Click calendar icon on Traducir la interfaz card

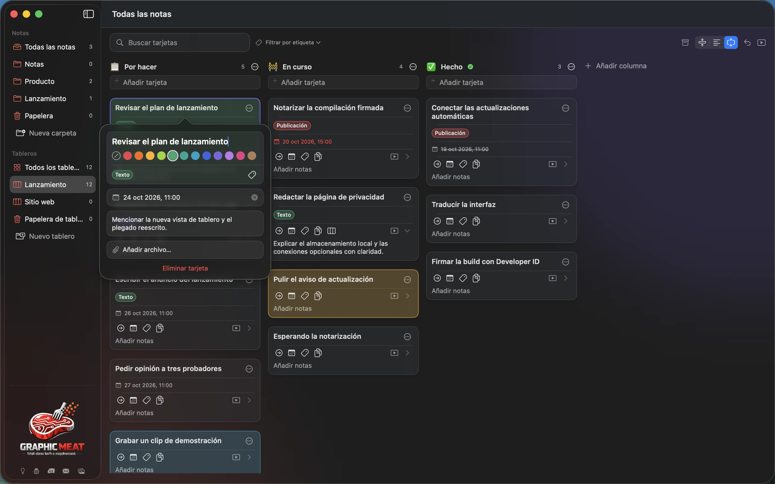pos(450,221)
